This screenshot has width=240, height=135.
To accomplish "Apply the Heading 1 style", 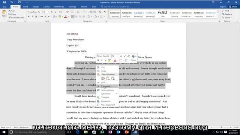I will (x=138, y=14).
